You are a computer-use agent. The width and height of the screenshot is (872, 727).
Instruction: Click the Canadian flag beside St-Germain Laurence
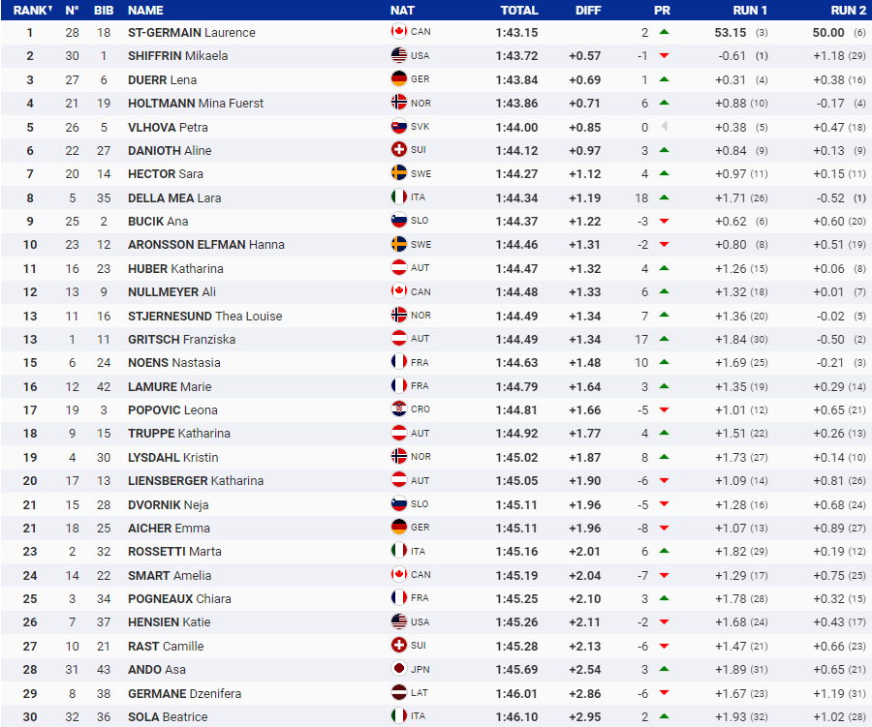click(x=398, y=32)
